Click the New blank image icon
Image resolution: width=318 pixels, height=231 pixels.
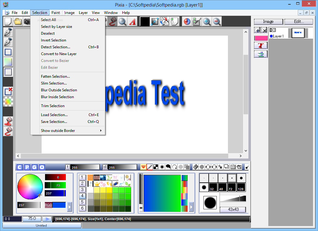pos(8,21)
